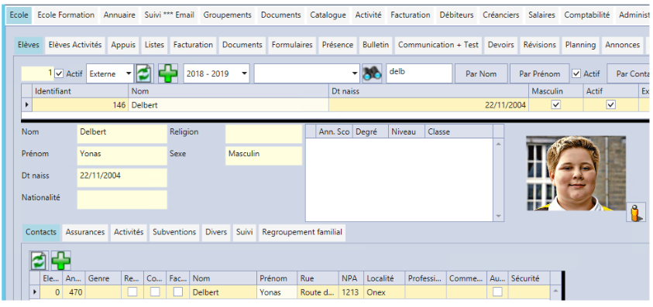Click the Par Conta... button
This screenshot has width=653, height=307.
coord(629,73)
